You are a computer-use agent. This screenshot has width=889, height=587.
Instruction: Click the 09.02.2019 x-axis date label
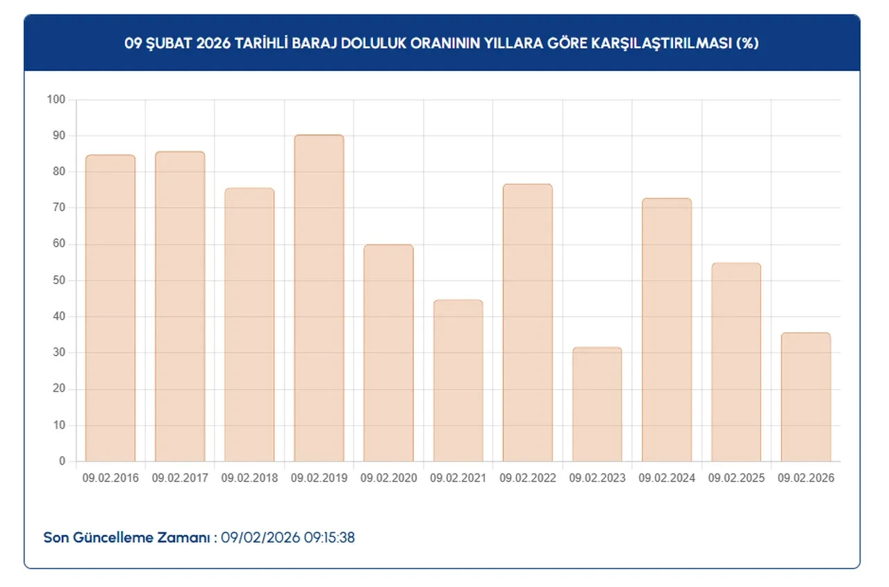[x=319, y=479]
